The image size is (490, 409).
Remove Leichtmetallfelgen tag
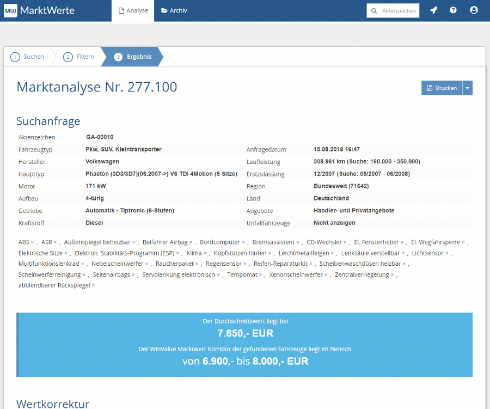click(333, 253)
